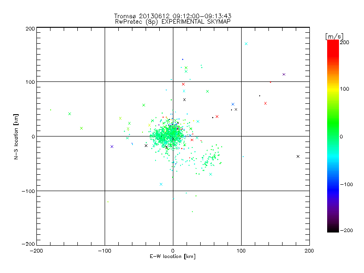Click the y-axis tick label '-100'
364x273 pixels.
(x=28, y=191)
